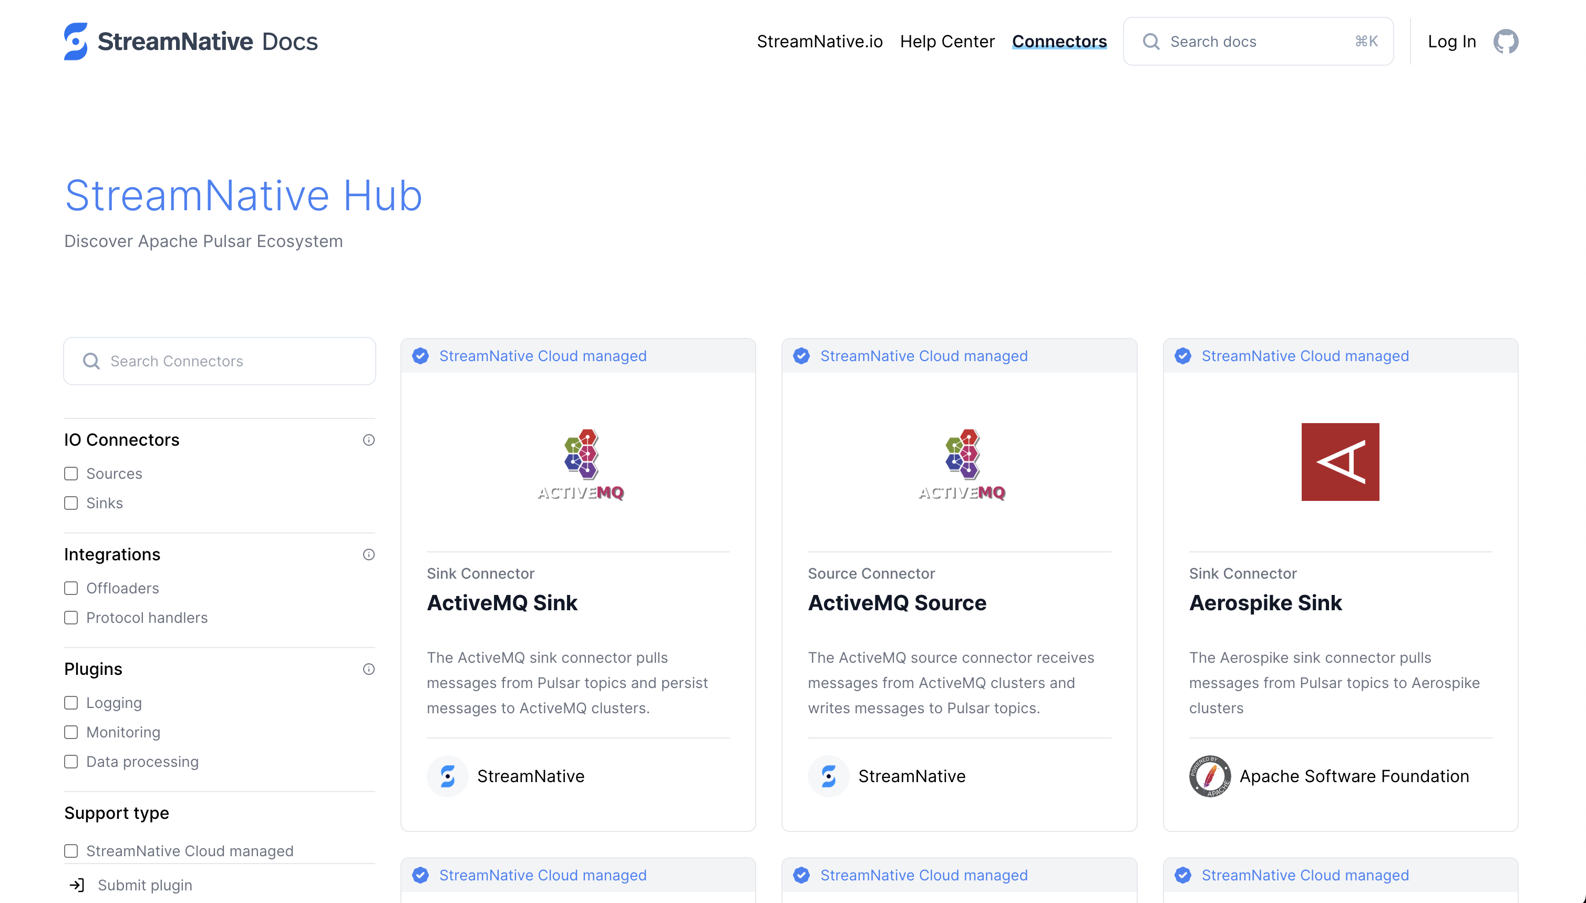Viewport: 1586px width, 903px height.
Task: Enable StreamNative Cloud managed filter
Action: click(x=71, y=851)
